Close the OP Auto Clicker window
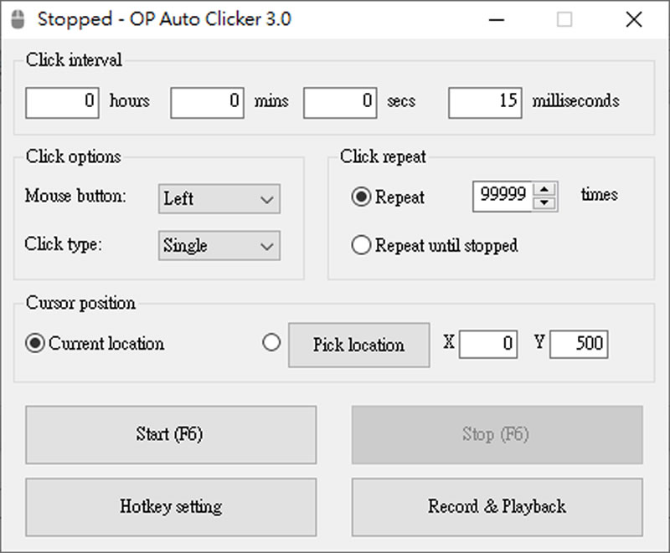The height and width of the screenshot is (553, 670). (x=633, y=19)
